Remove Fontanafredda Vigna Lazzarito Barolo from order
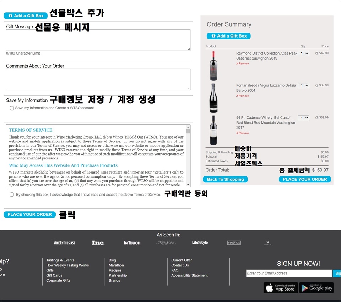Image resolution: width=341 pixels, height=304 pixels. [x=243, y=96]
